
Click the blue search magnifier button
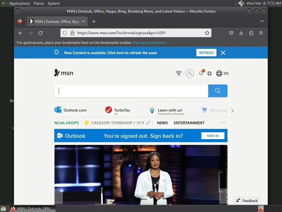(218, 91)
